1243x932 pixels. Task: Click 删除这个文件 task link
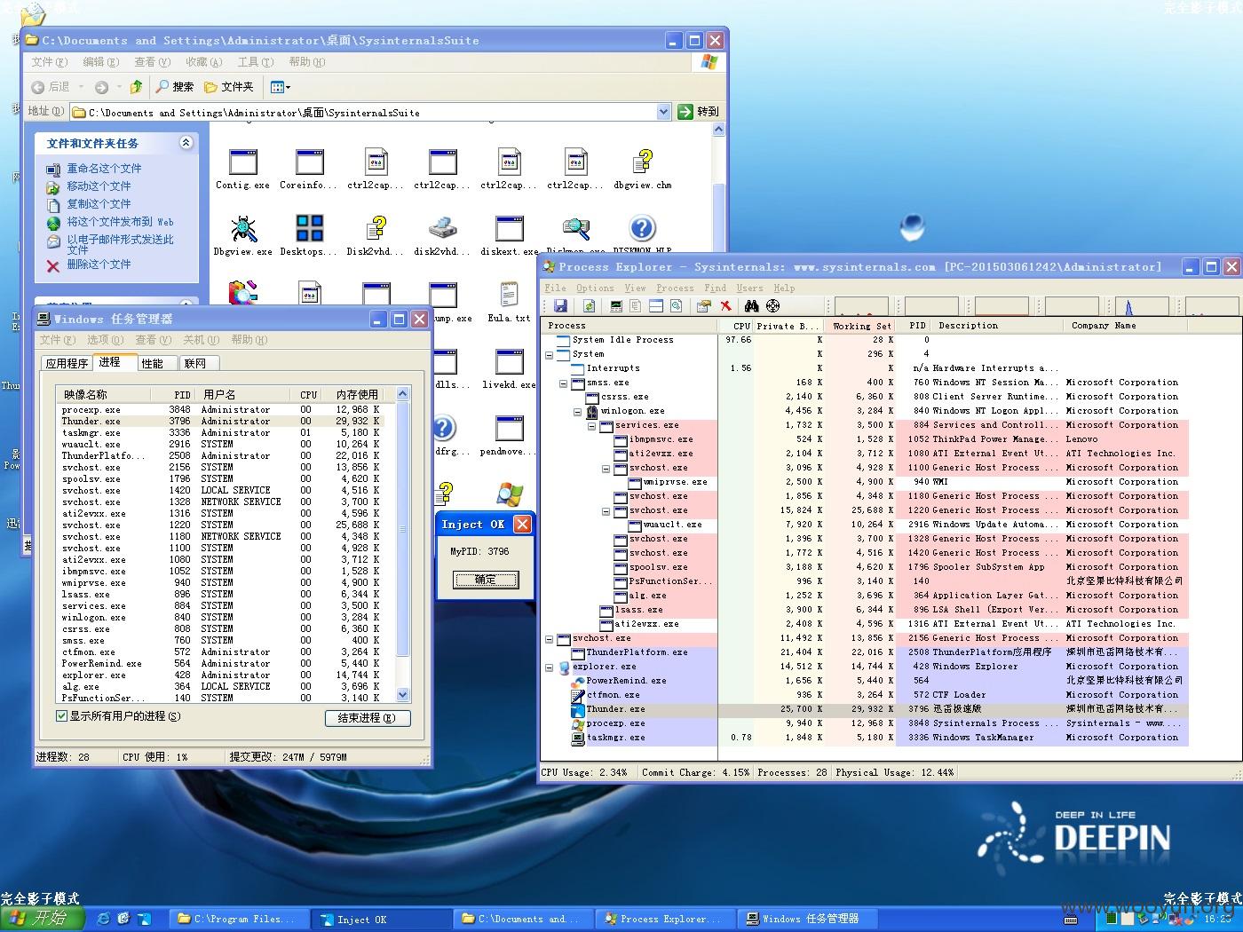(x=99, y=265)
